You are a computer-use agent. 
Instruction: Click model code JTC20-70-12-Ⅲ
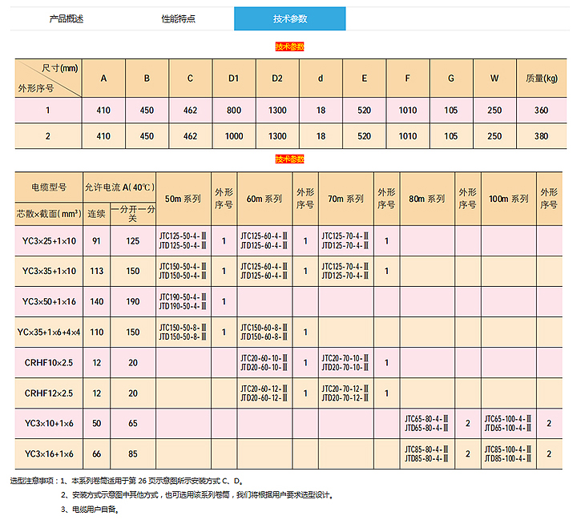(x=345, y=389)
